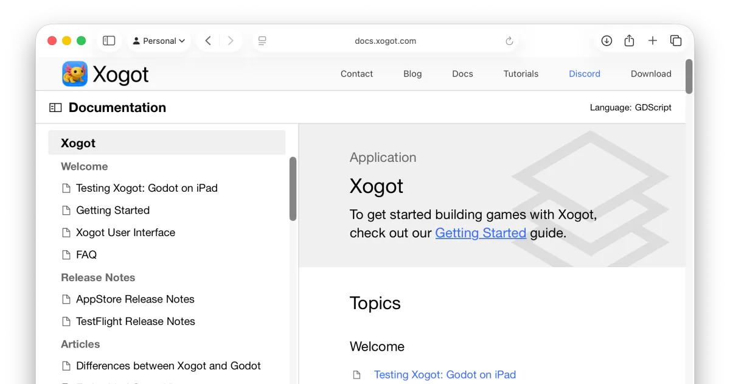The image size is (730, 384).
Task: Open the FAQ document icon in sidebar
Action: click(65, 254)
